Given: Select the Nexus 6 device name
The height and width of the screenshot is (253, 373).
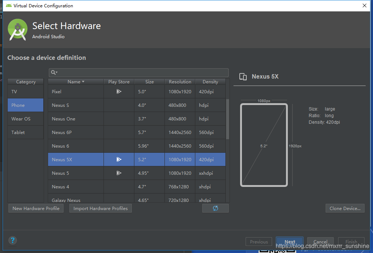Looking at the screenshot, I should coord(61,146).
